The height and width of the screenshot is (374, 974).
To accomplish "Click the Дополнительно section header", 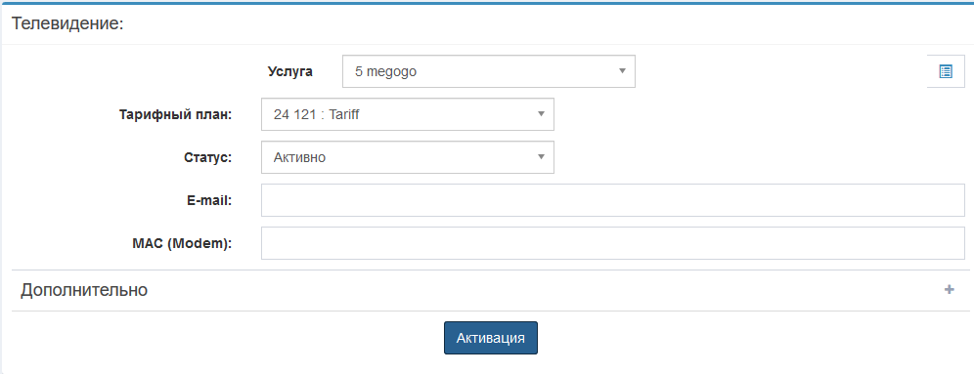I will tap(491, 290).
